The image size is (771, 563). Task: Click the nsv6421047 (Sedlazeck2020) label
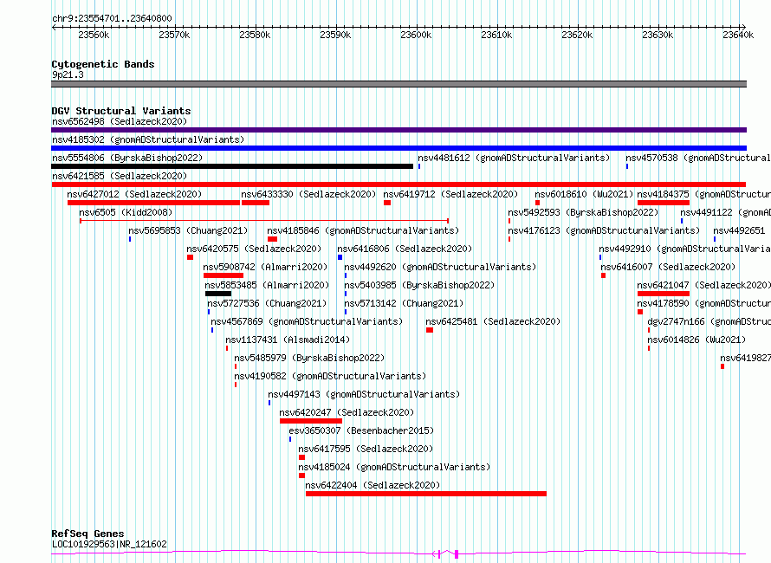pos(703,285)
